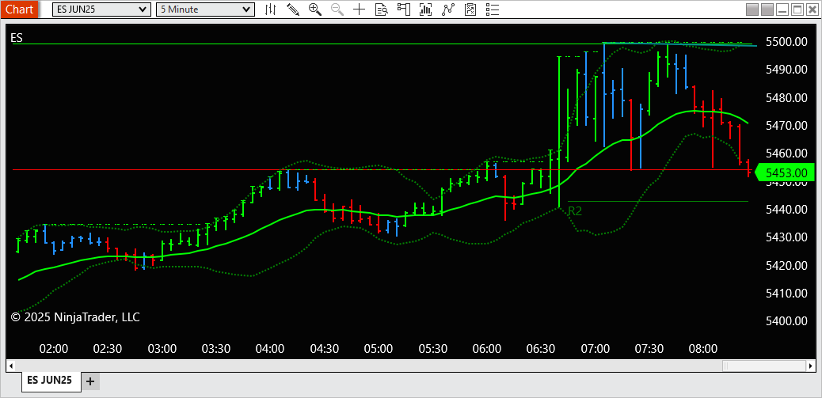Click the orange Chart label
Image resolution: width=822 pixels, height=398 pixels.
pos(19,9)
